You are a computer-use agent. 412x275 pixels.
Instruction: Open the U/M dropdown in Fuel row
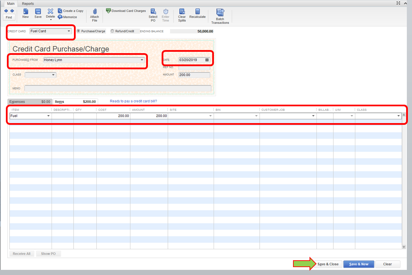coord(352,116)
